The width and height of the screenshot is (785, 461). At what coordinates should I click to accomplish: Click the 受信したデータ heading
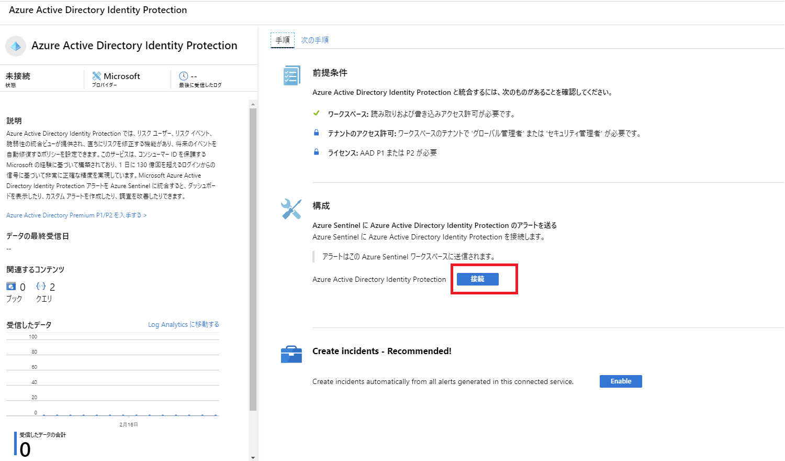(x=29, y=325)
